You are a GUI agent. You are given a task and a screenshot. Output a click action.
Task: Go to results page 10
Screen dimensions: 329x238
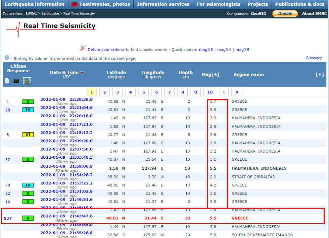pyautogui.click(x=210, y=92)
